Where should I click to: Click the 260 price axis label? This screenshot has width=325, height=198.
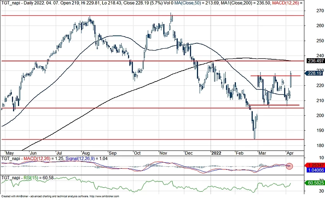(x=320, y=26)
